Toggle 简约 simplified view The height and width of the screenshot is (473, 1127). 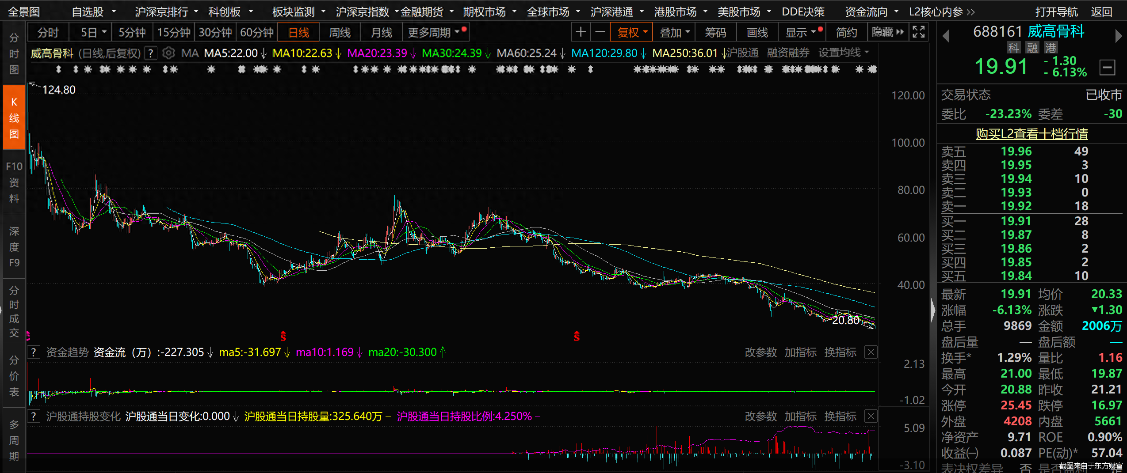point(846,32)
